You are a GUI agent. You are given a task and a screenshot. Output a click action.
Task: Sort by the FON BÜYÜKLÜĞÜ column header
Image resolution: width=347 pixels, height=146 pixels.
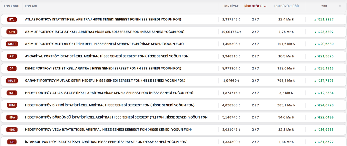[286, 6]
